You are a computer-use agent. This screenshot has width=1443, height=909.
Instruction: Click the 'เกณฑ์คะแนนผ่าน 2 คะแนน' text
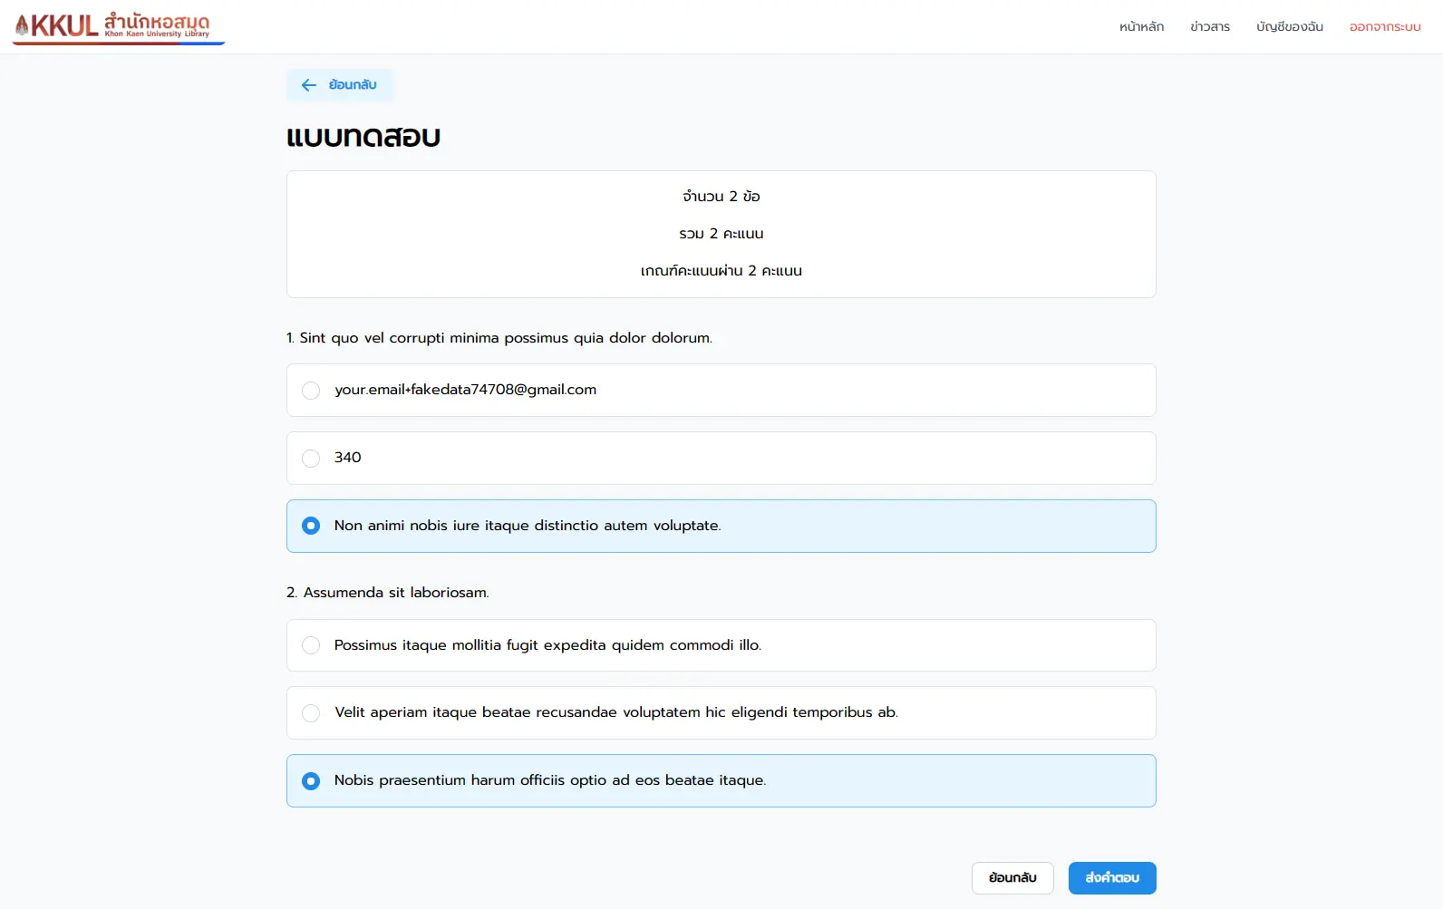click(x=721, y=271)
